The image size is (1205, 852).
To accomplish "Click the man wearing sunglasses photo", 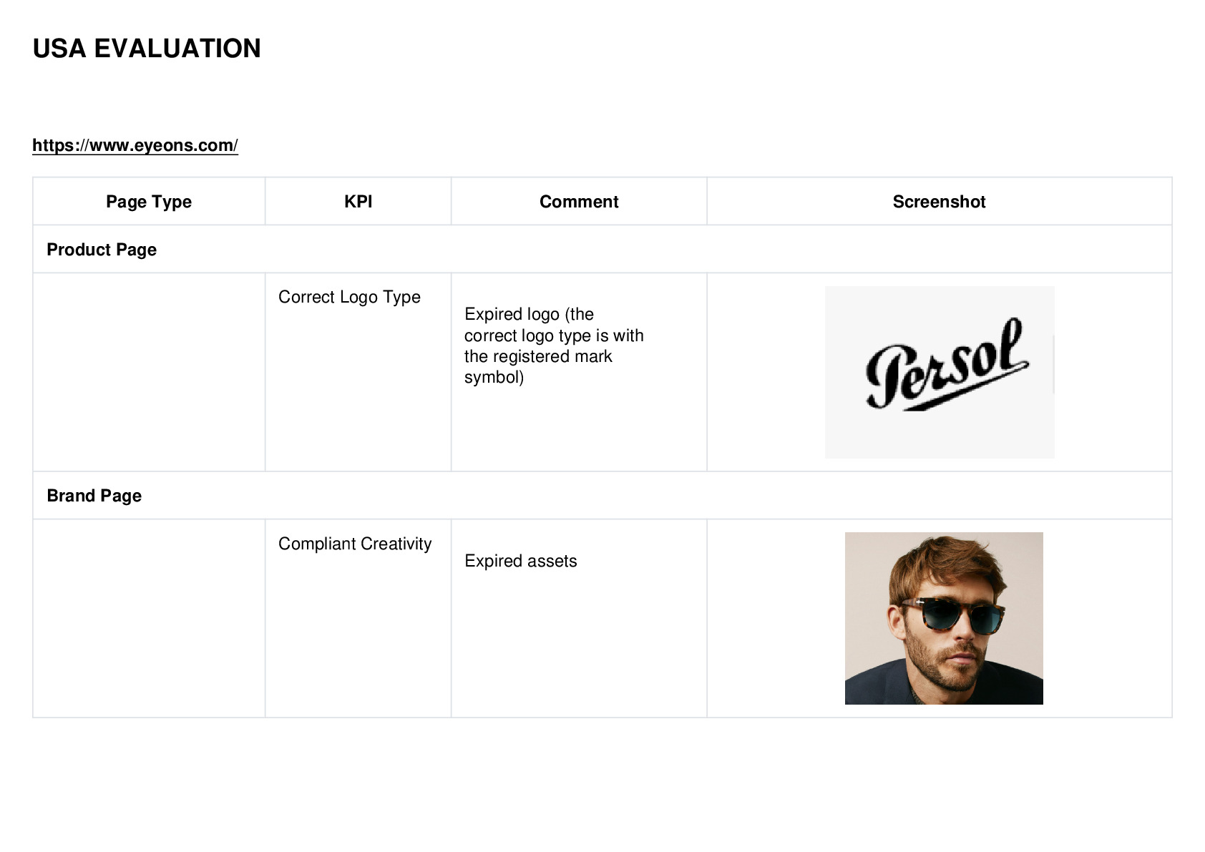I will point(944,618).
